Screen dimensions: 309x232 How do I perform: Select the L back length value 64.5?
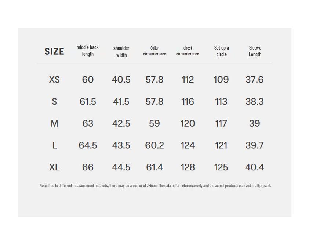[x=88, y=146]
